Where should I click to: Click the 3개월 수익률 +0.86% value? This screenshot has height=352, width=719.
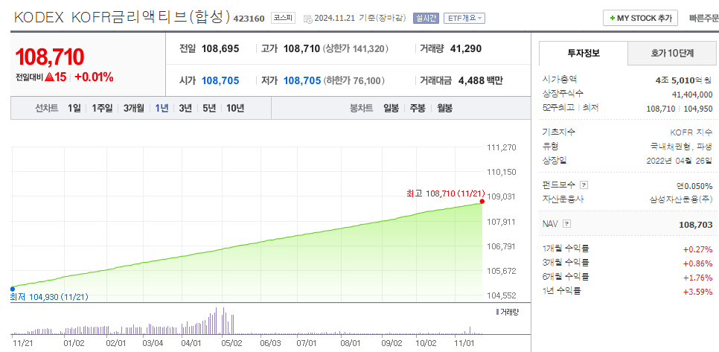point(697,263)
